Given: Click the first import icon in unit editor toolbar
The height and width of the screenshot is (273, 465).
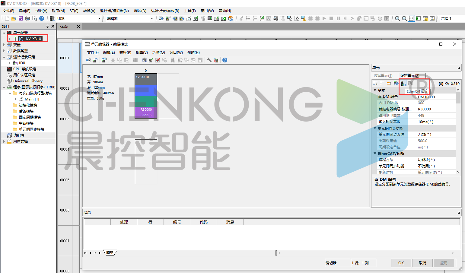Looking at the screenshot, I should coord(88,60).
